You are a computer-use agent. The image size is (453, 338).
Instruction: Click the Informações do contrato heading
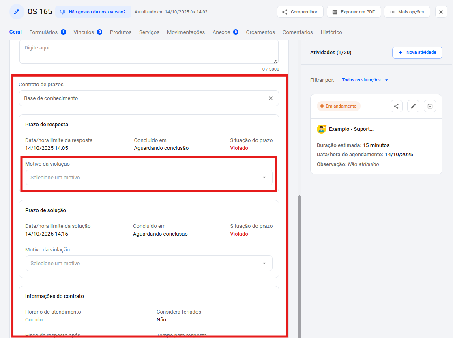54,296
